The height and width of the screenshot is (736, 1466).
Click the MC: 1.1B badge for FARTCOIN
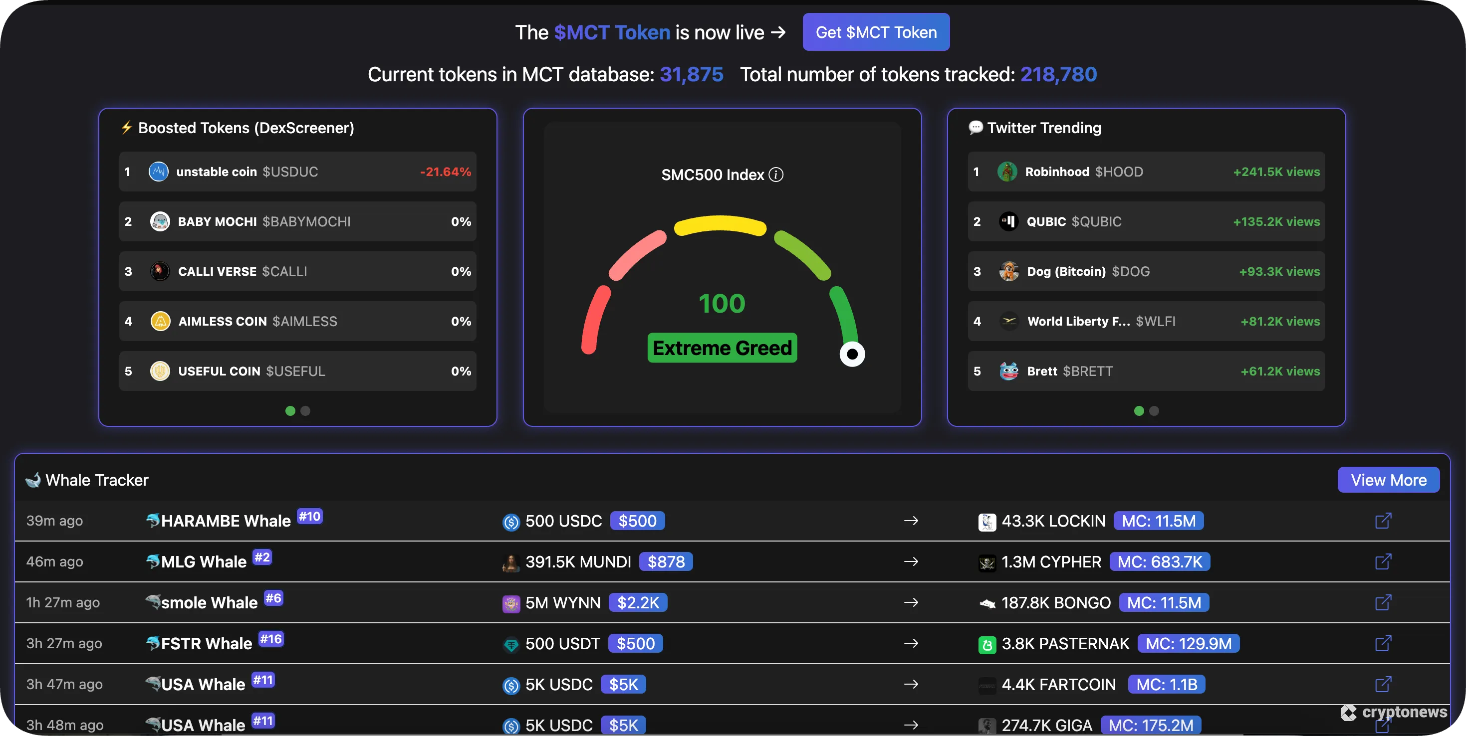[x=1167, y=684]
